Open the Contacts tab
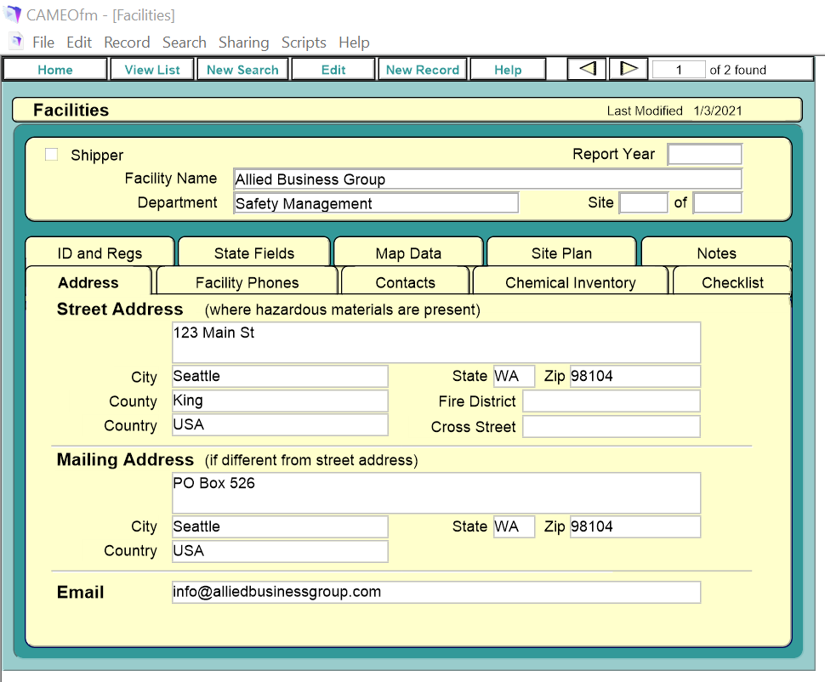 [405, 282]
